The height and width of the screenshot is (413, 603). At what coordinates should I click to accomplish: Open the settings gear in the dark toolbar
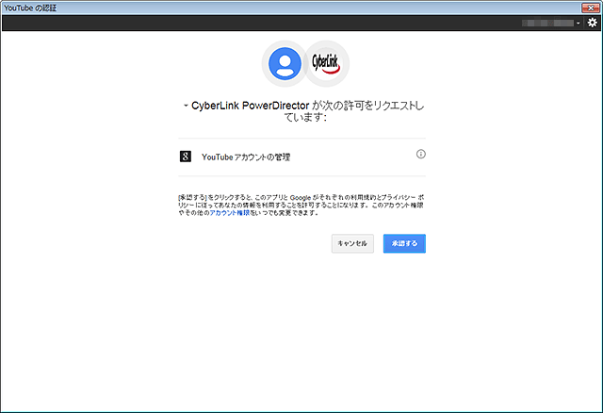593,23
